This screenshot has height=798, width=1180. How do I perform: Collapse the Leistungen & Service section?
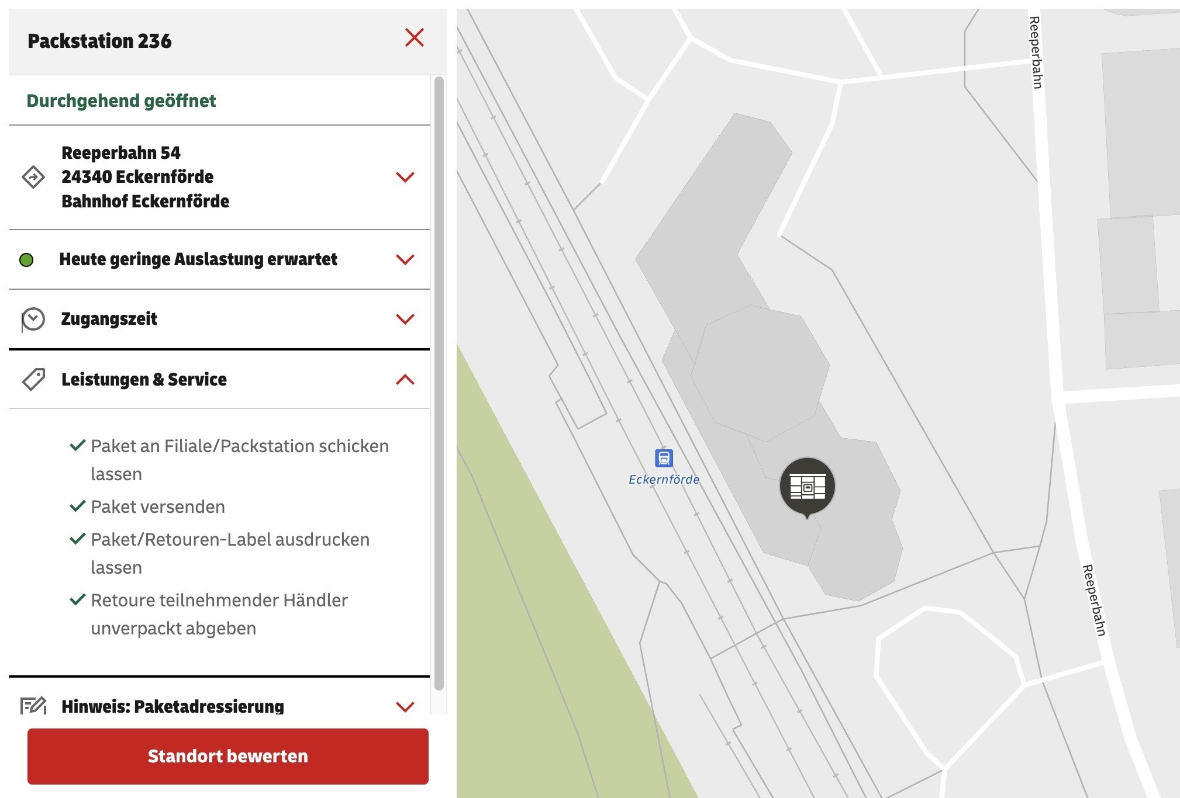pos(405,380)
